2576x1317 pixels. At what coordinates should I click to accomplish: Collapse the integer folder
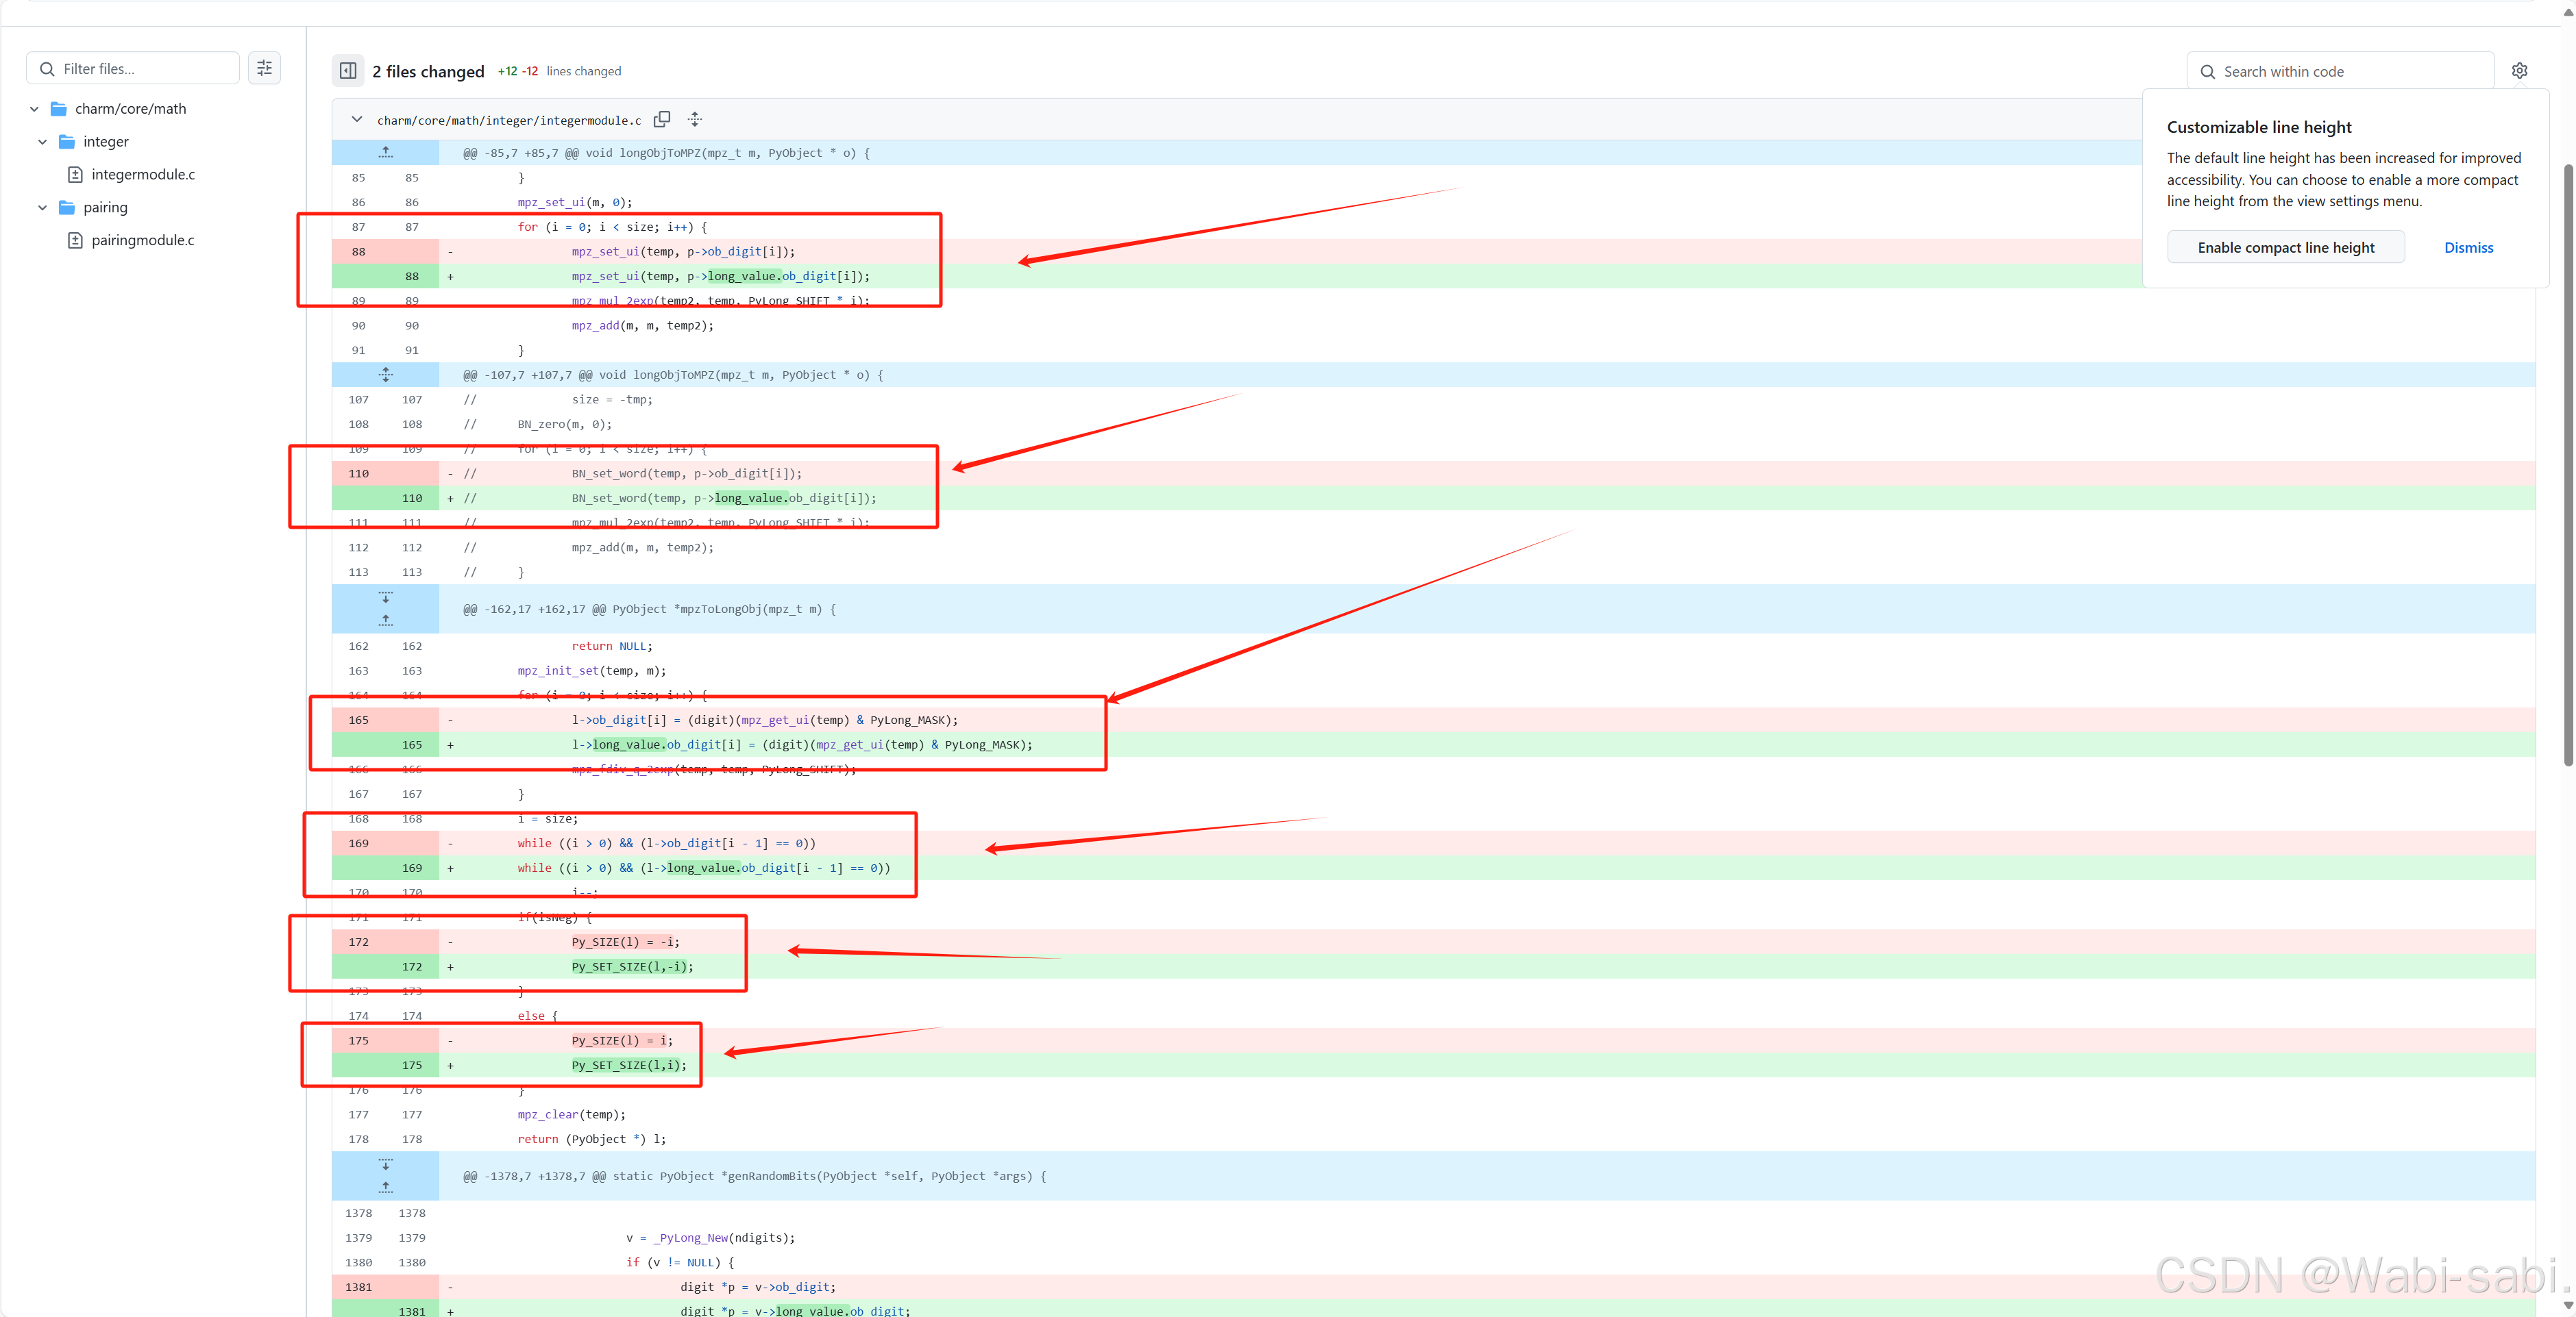click(42, 142)
